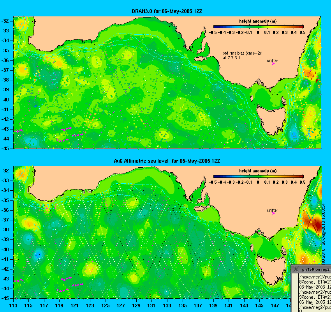
Task: Click longitude label 115 on the x-axis
Action: point(28,306)
